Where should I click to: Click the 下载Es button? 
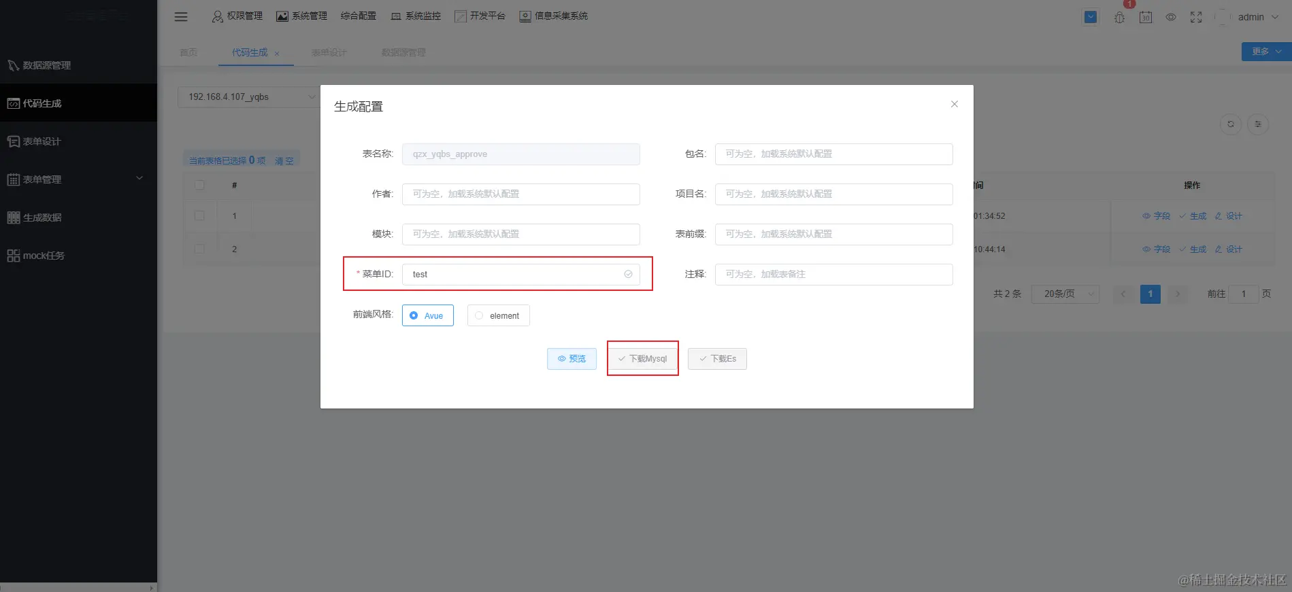point(717,359)
